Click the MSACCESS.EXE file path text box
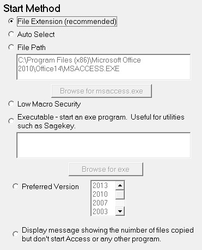Viewport: 202px width, 250px height. point(103,67)
